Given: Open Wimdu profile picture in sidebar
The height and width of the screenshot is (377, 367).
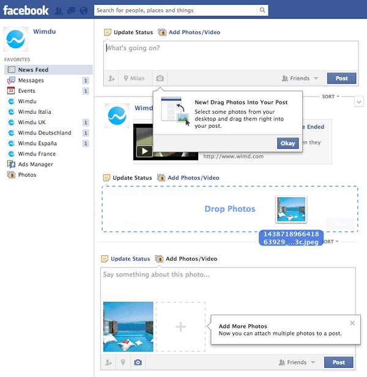Looking at the screenshot, I should [16, 39].
